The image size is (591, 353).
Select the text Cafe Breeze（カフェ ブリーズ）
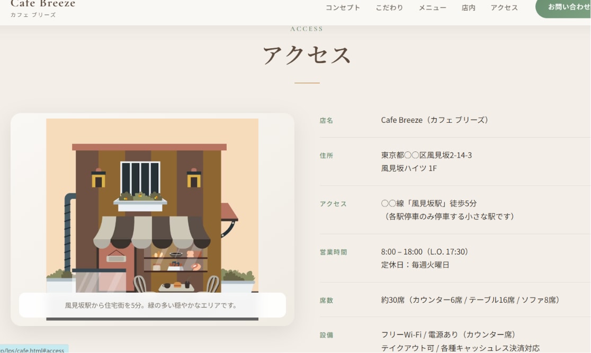tap(436, 120)
